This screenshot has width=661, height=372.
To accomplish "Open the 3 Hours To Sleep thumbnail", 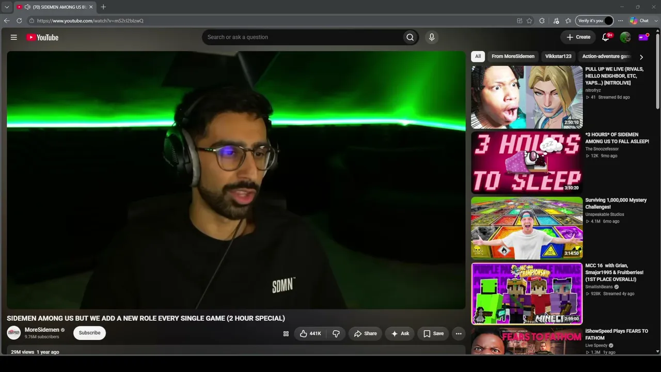I will pos(527,162).
